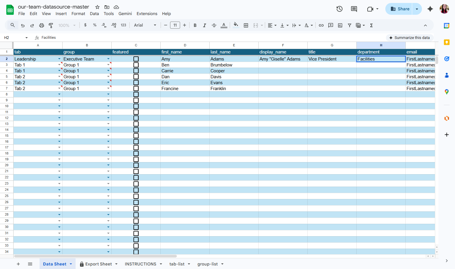Click Summarize this data button
Screen dimensions: 455x269
pos(410,38)
